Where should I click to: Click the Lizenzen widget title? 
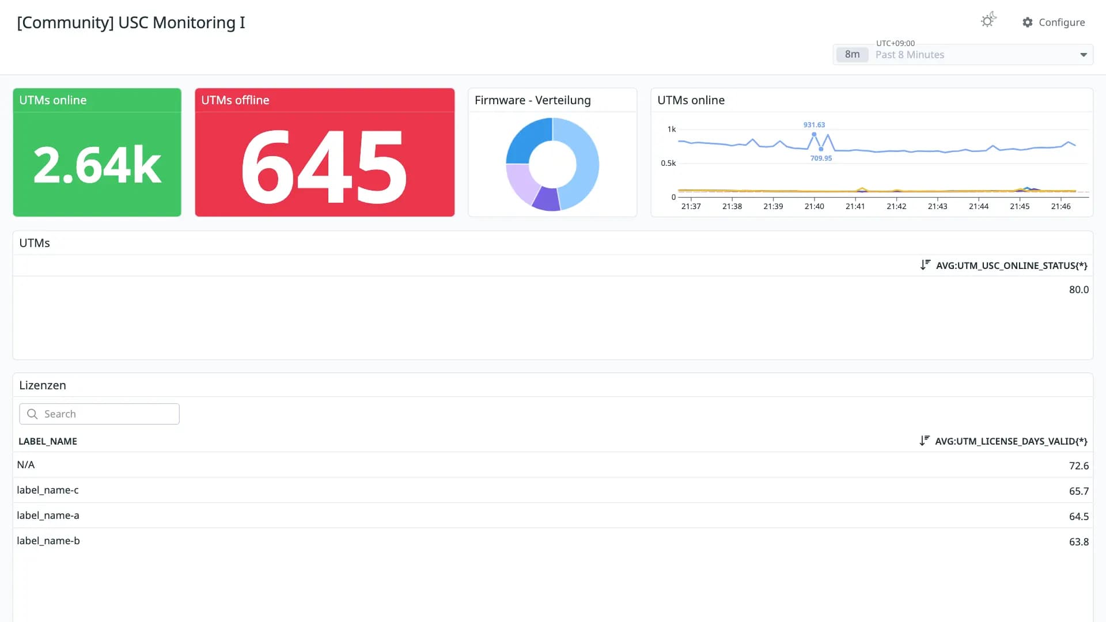tap(43, 385)
